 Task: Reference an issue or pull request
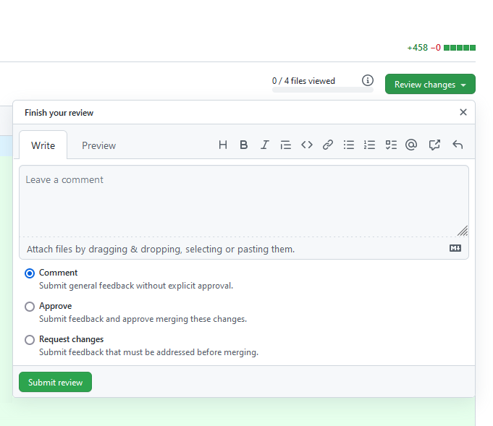[434, 145]
